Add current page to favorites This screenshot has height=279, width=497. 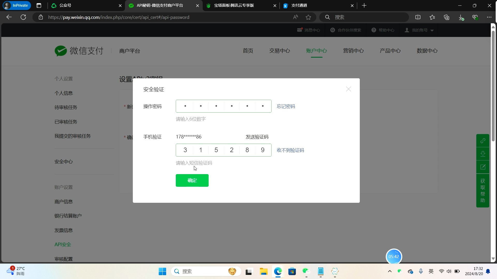click(x=309, y=17)
